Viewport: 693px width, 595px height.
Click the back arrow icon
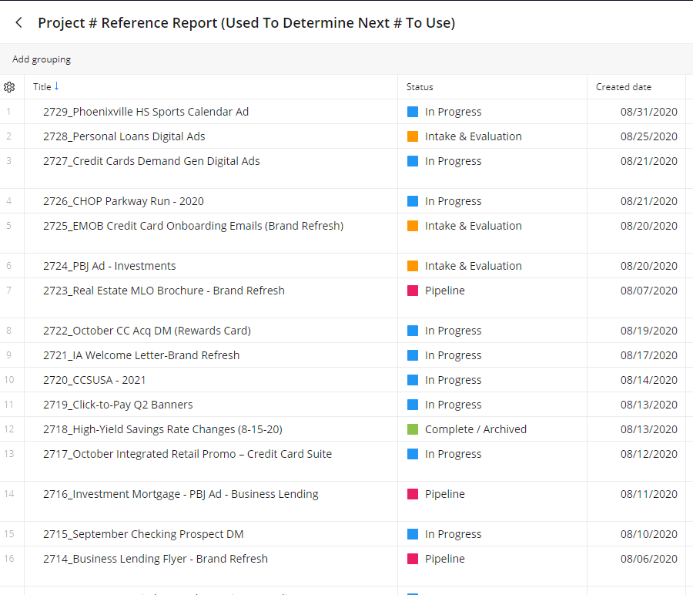(x=18, y=23)
